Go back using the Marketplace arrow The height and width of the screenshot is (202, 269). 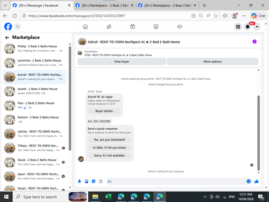coord(7,37)
